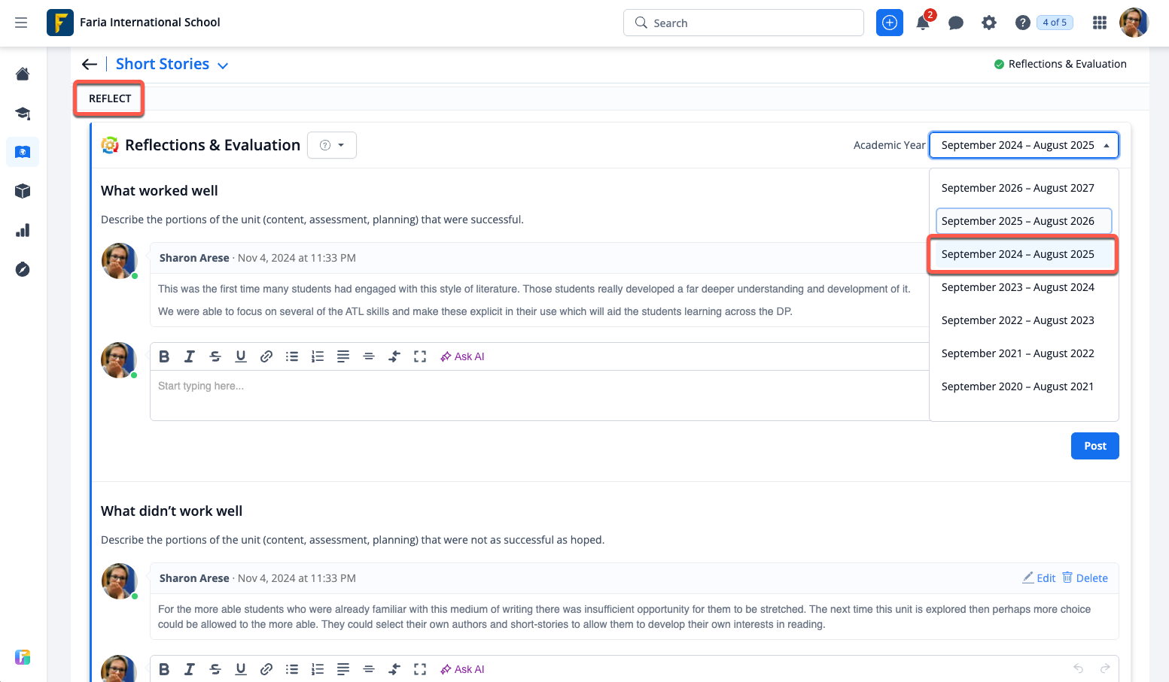Toggle italic formatting in first editor
This screenshot has width=1169, height=682.
click(x=190, y=356)
